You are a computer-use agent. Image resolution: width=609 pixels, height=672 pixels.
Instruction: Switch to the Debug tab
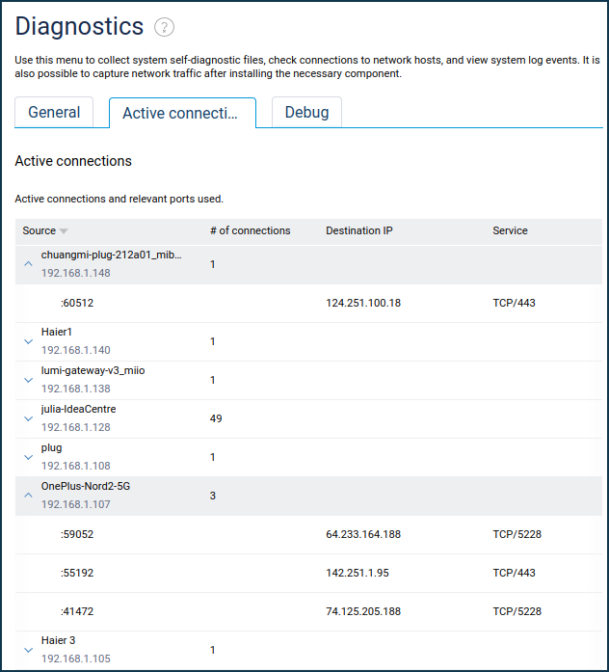click(x=306, y=112)
